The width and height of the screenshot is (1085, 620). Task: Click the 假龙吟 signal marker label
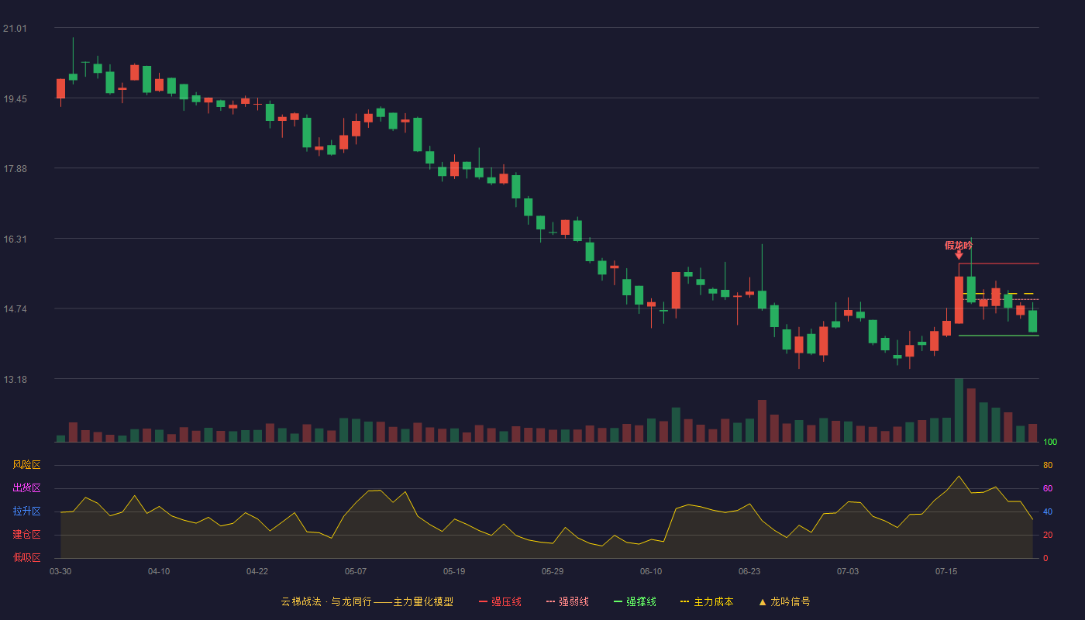pyautogui.click(x=959, y=246)
